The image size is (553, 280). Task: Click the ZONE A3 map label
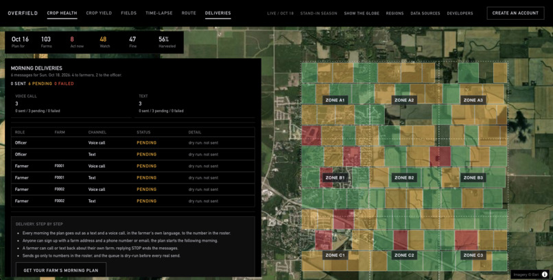pyautogui.click(x=473, y=100)
